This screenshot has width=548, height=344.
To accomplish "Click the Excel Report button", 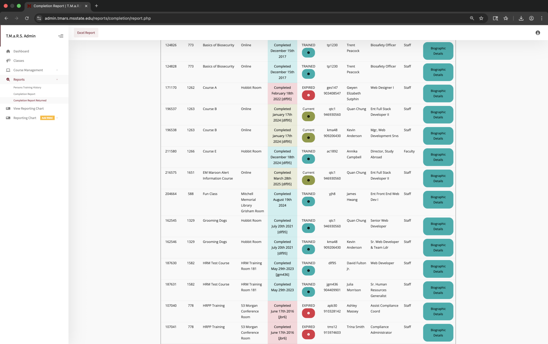I will [86, 33].
